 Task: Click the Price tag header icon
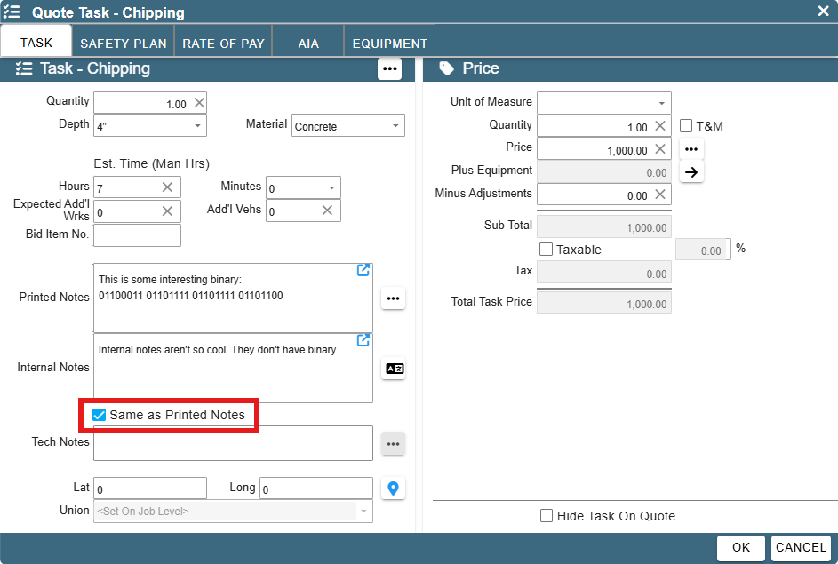pos(446,68)
